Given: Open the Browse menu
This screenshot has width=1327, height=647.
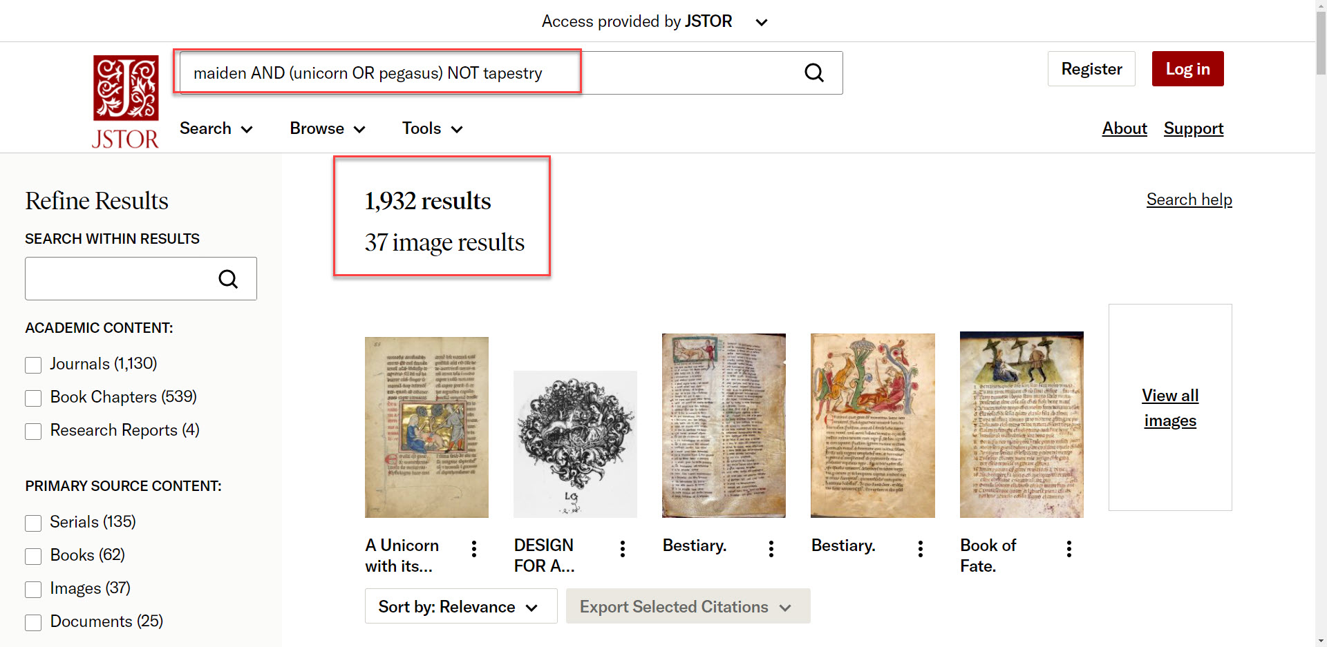Looking at the screenshot, I should pos(327,128).
